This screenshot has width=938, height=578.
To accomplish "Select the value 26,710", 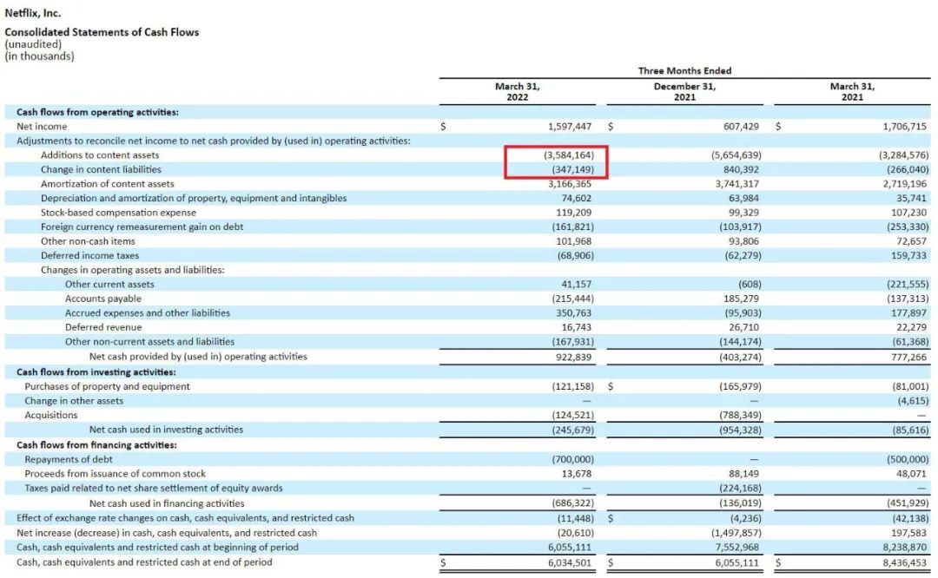I will pyautogui.click(x=743, y=327).
